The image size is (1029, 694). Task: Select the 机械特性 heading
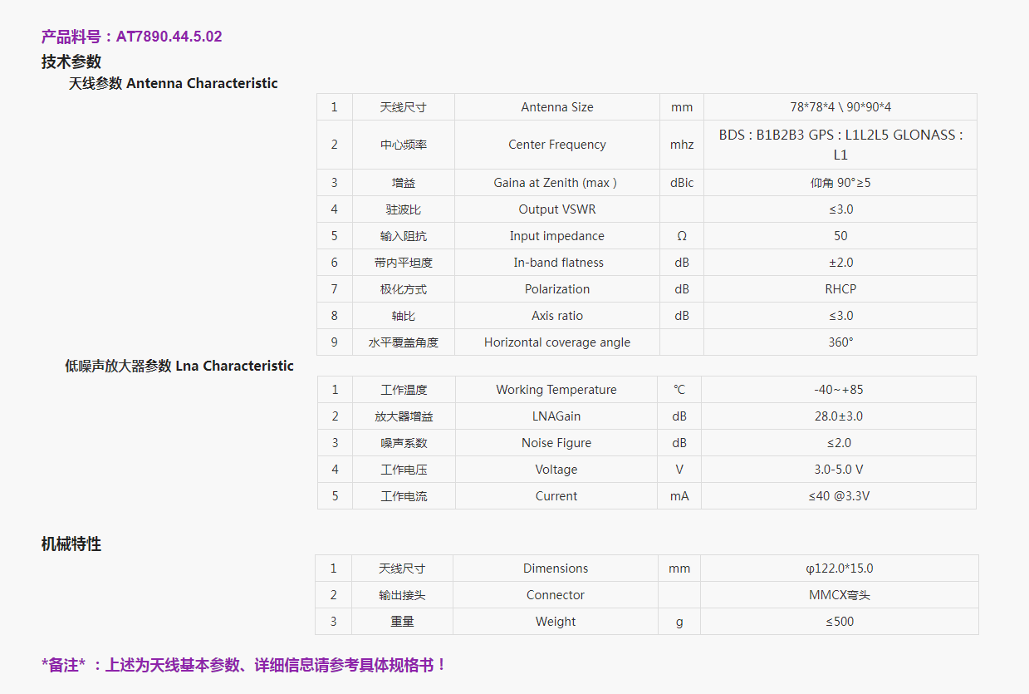coord(71,544)
